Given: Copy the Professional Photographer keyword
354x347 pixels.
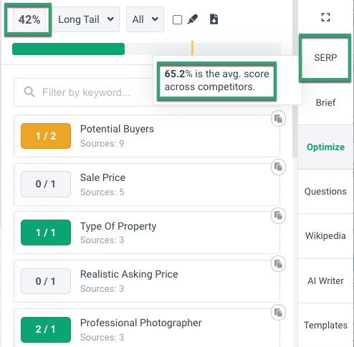Looking at the screenshot, I should 278,313.
